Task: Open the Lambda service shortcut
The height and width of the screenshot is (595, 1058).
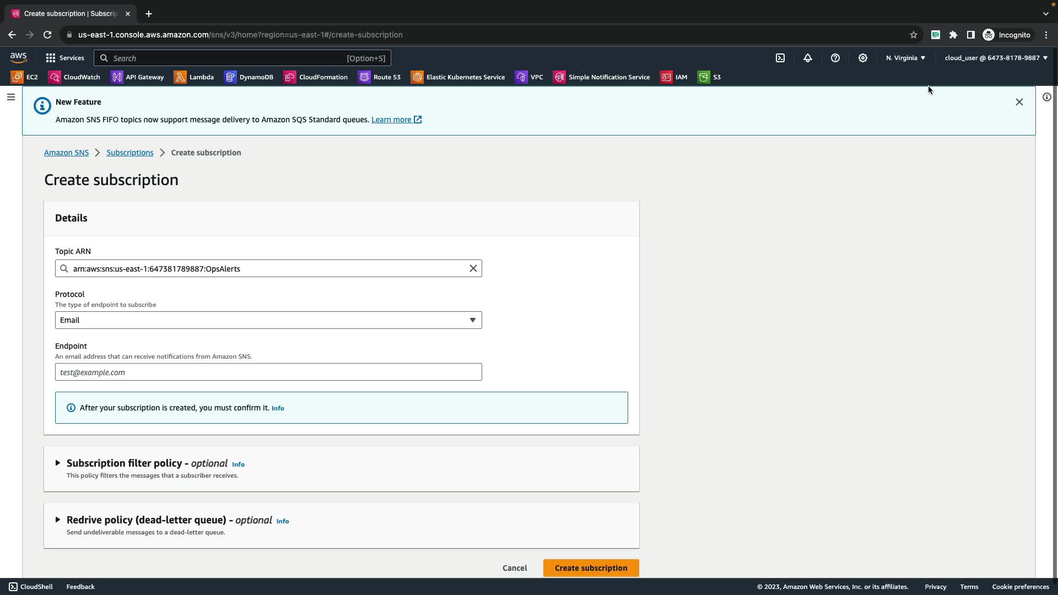Action: click(194, 77)
